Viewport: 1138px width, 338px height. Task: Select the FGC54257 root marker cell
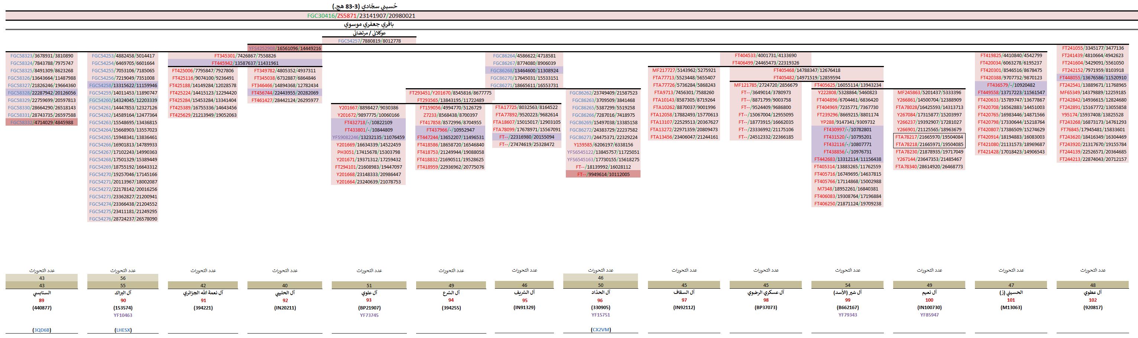click(369, 41)
